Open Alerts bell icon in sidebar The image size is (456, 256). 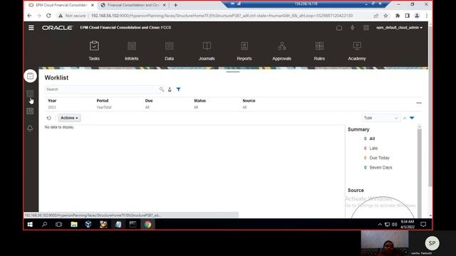coord(30,128)
